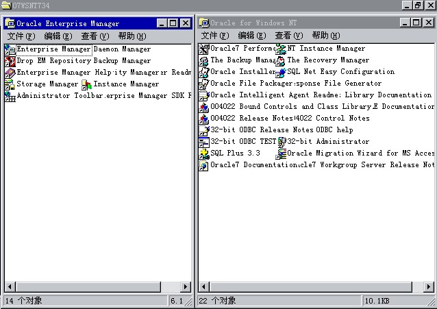This screenshot has width=437, height=309.
Task: Maximize the Oracle Enterprise Manager window
Action: point(173,23)
